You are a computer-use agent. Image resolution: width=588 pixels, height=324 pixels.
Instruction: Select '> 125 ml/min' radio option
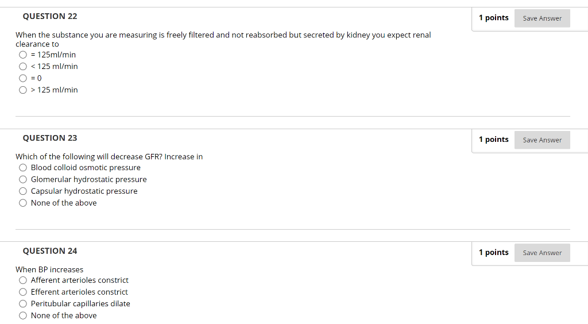tap(23, 90)
